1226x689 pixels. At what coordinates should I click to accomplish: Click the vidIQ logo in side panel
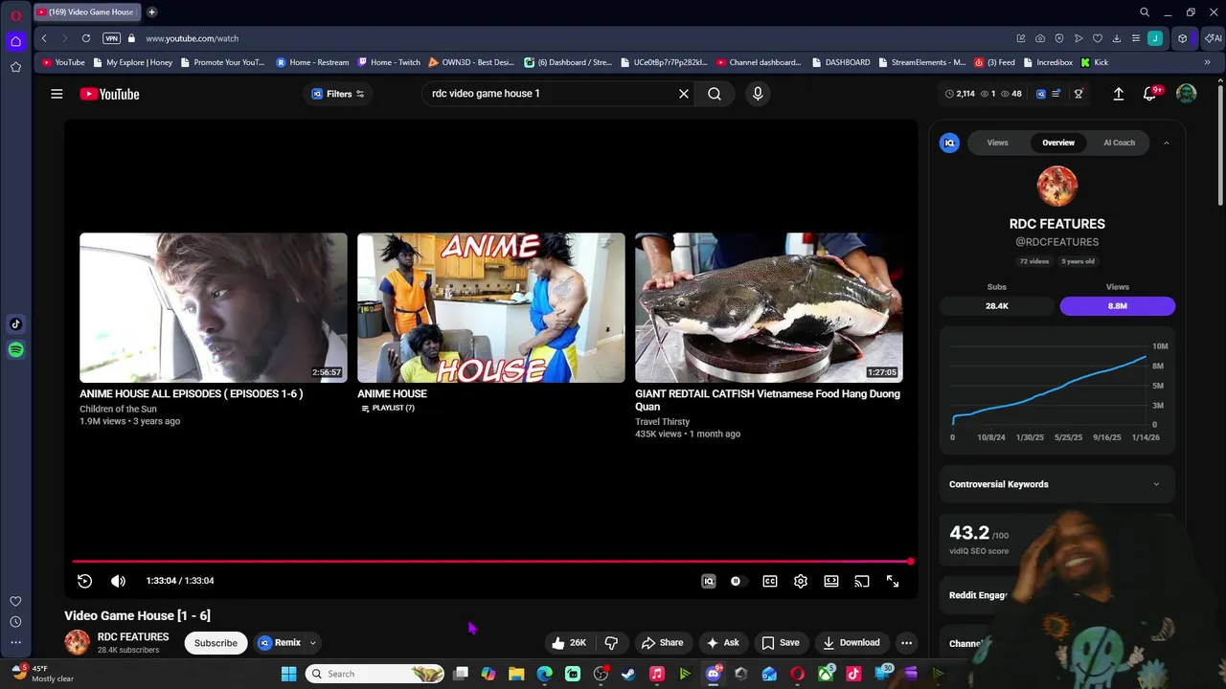950,143
